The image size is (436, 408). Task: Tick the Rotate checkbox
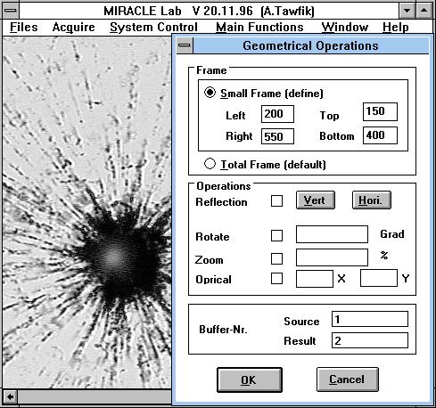tap(276, 235)
